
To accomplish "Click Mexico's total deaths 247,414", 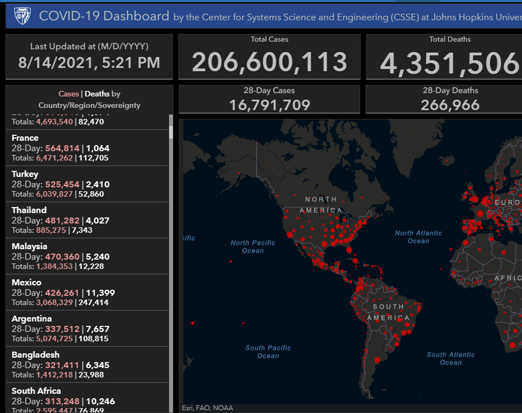I will 93,302.
